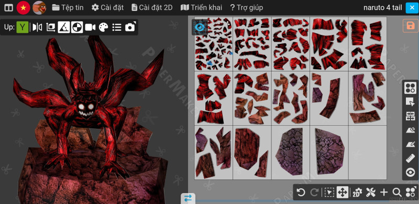The width and height of the screenshot is (419, 204).
Task: Select the first unfolded page with blue pieces
Action: pyautogui.click(x=214, y=44)
